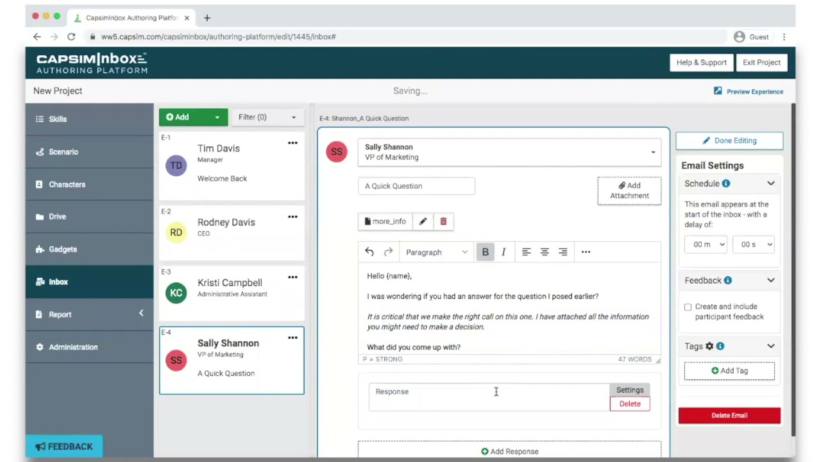This screenshot has width=821, height=462.
Task: Select Tim Davis Welcome Back email
Action: pos(232,166)
